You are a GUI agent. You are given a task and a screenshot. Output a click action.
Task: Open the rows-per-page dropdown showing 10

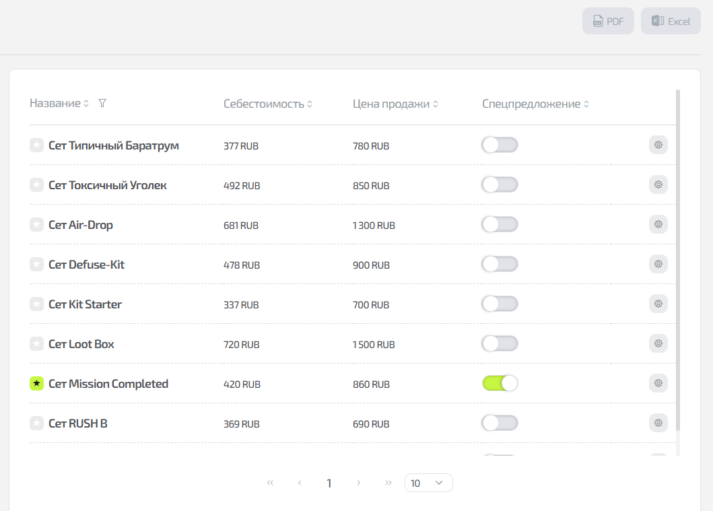pyautogui.click(x=428, y=483)
